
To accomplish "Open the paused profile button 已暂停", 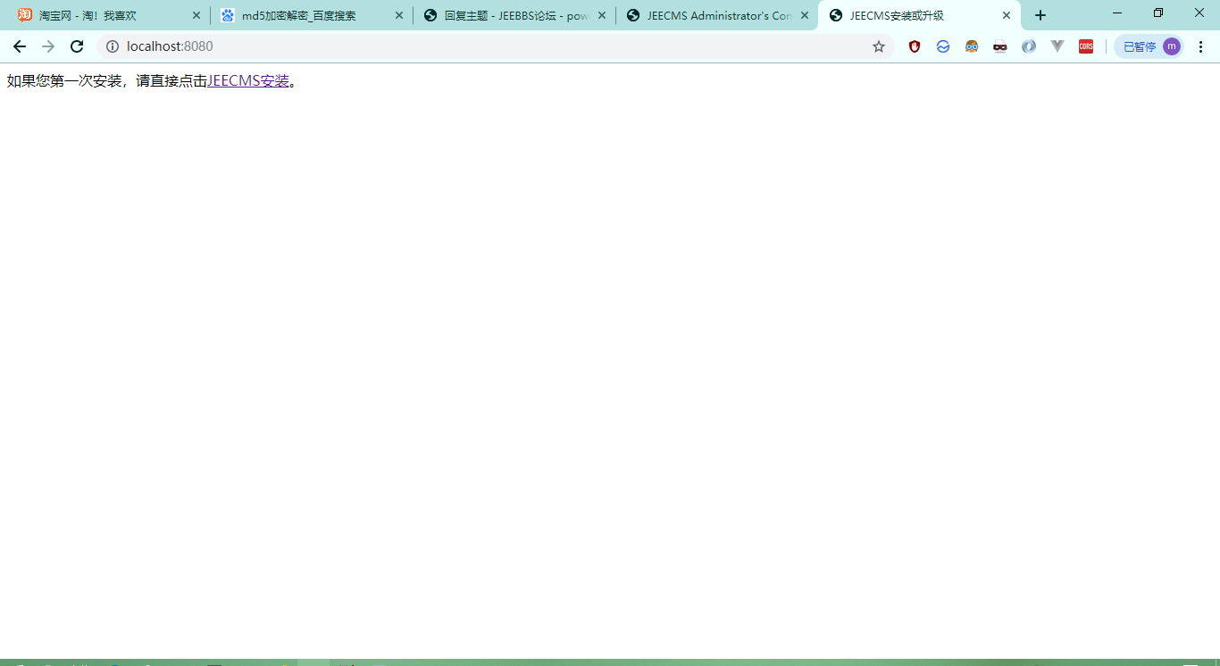I will click(x=1150, y=46).
